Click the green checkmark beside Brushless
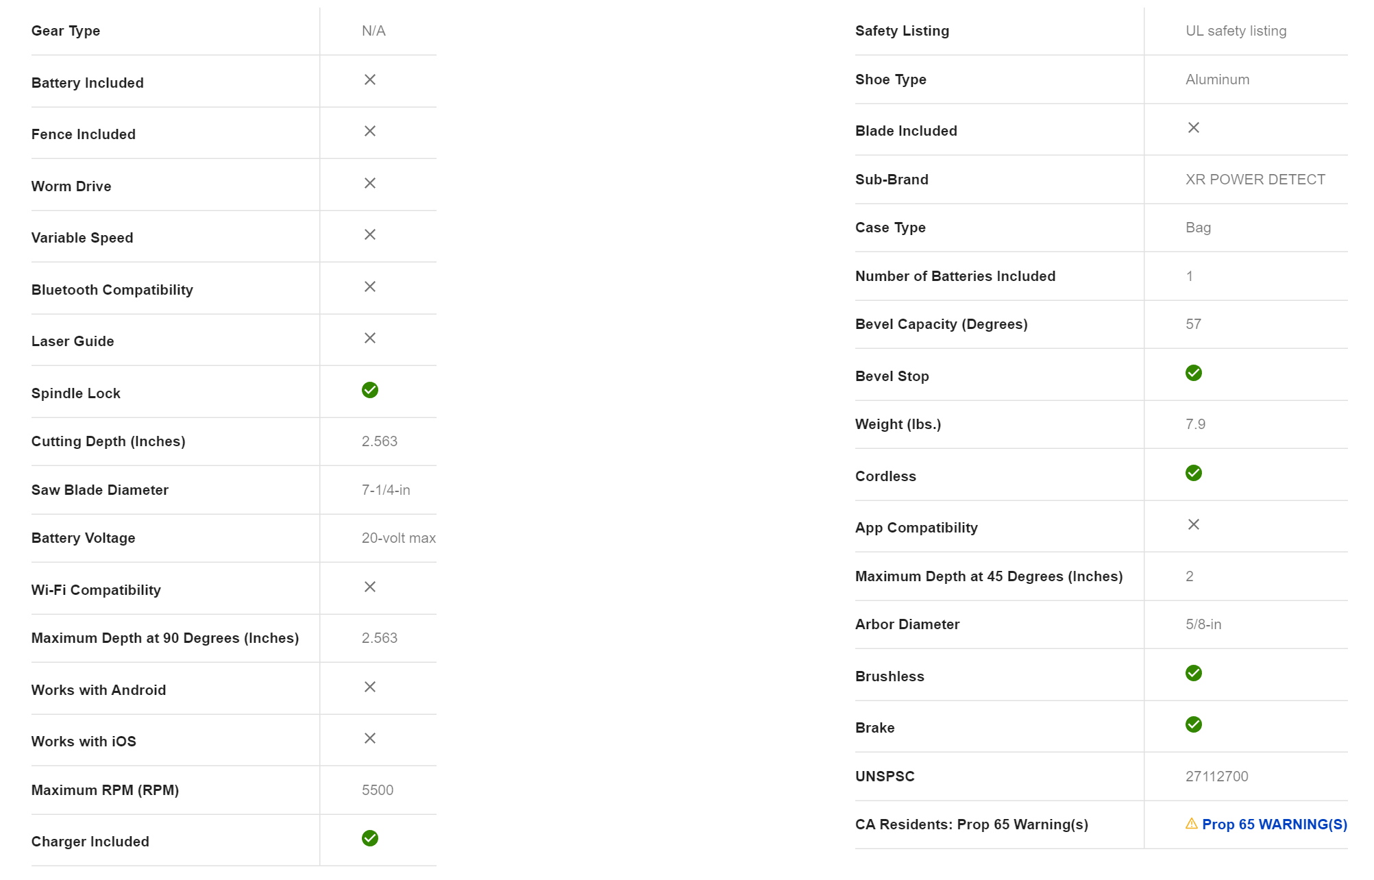This screenshot has height=880, width=1374. 1194,673
